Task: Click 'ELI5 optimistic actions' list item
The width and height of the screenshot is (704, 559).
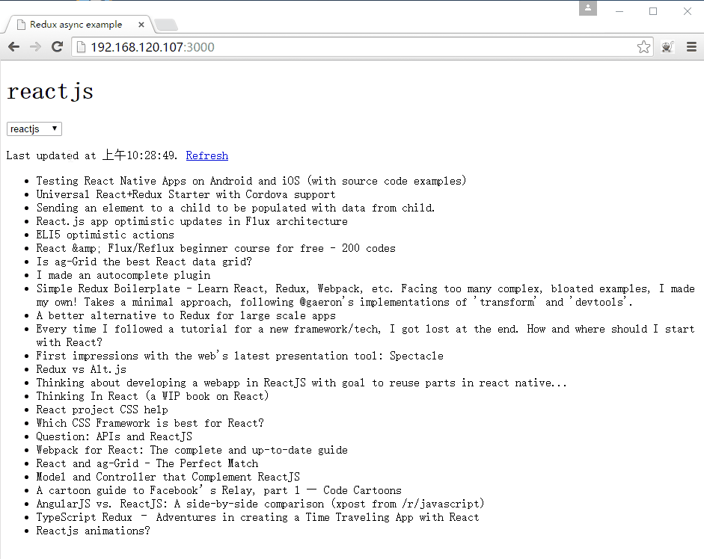Action: pos(105,235)
